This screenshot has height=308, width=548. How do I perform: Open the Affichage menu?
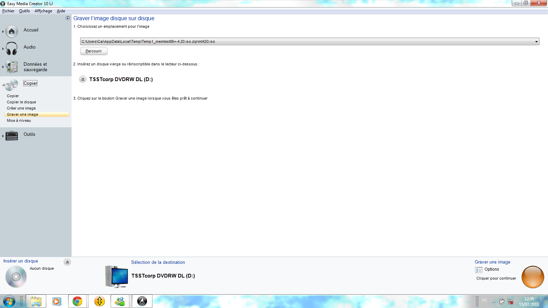pos(43,11)
